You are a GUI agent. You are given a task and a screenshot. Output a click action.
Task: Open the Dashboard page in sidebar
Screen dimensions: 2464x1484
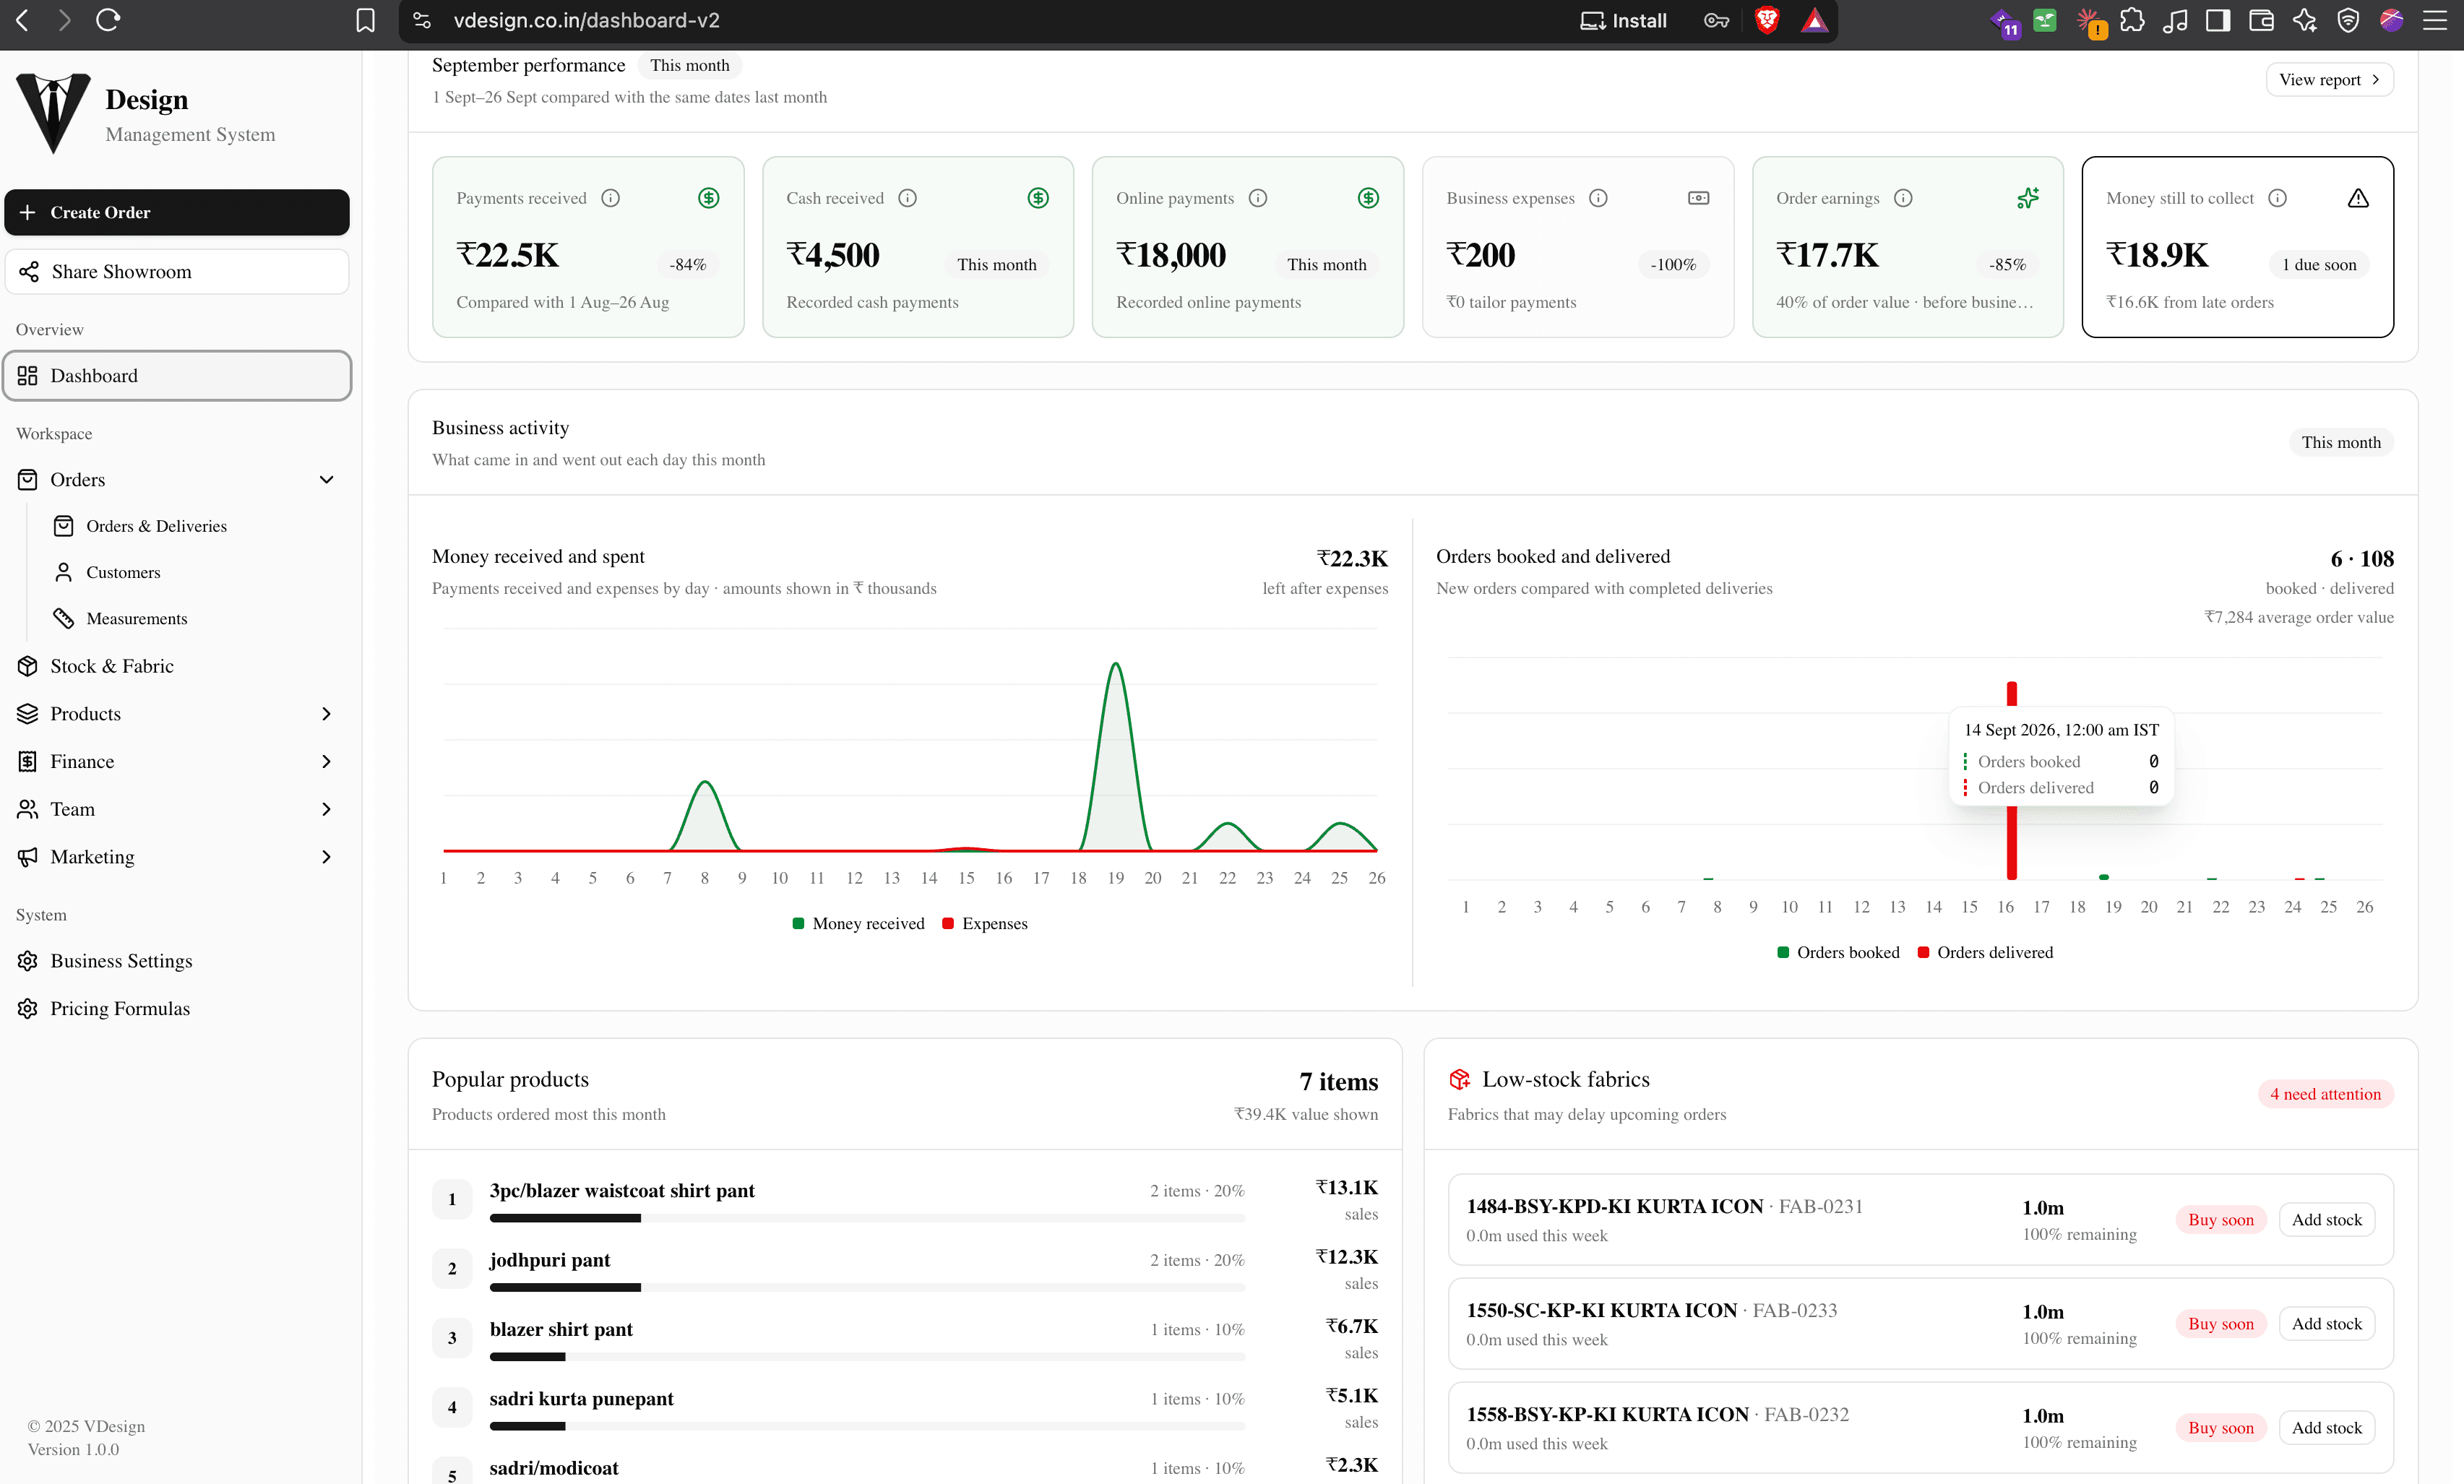pyautogui.click(x=177, y=376)
